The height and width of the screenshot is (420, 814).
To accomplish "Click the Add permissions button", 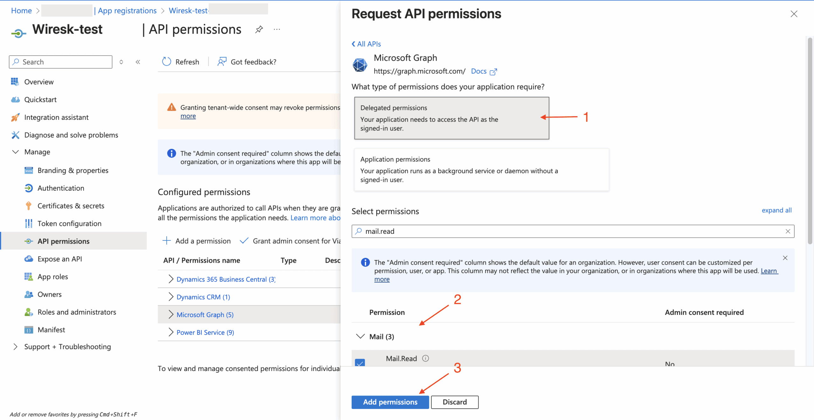I will click(390, 402).
